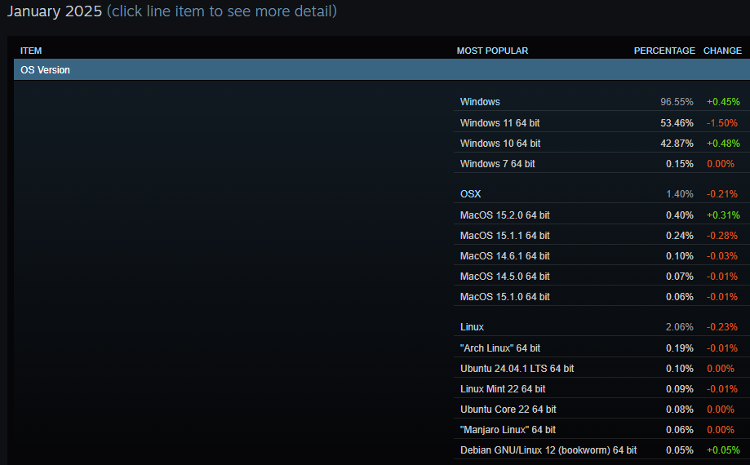
Task: Click the MOST POPULAR column header
Action: pos(492,51)
